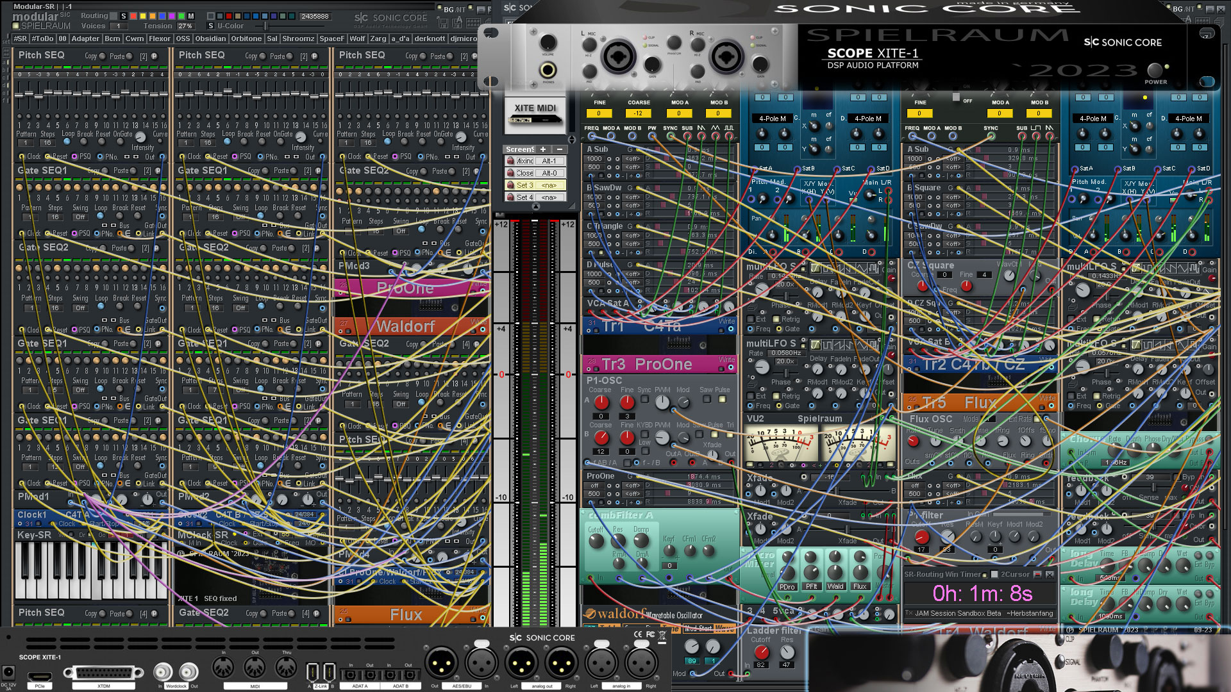Click the XITE MIDI device icon

[x=535, y=115]
